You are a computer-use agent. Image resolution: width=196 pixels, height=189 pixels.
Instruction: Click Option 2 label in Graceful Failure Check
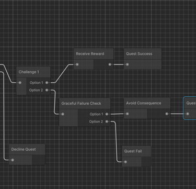click(x=96, y=121)
